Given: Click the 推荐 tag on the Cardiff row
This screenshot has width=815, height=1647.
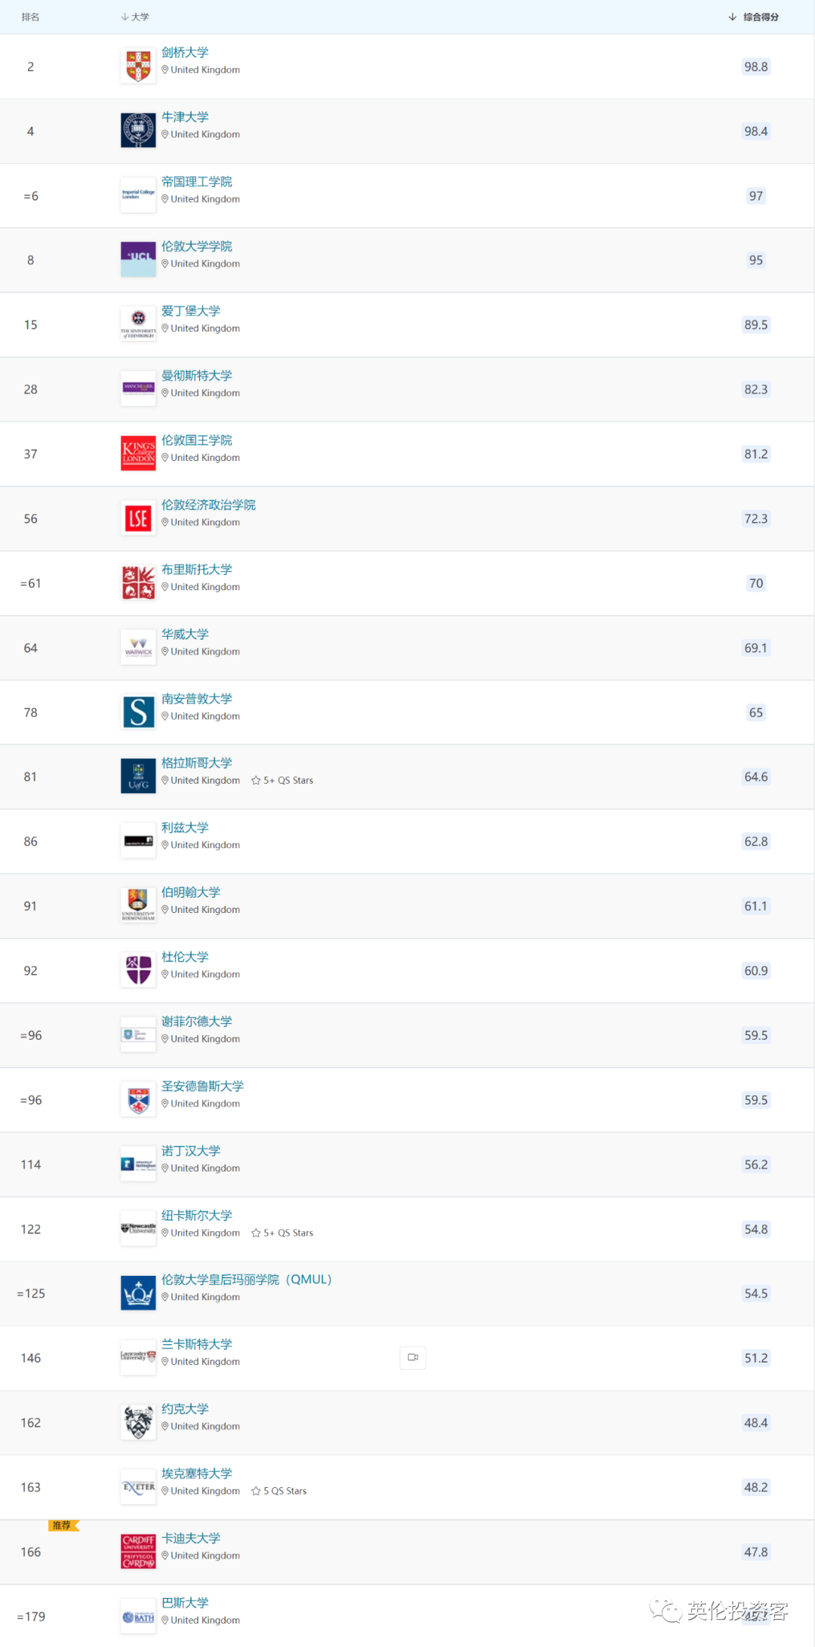Looking at the screenshot, I should pos(63,1526).
